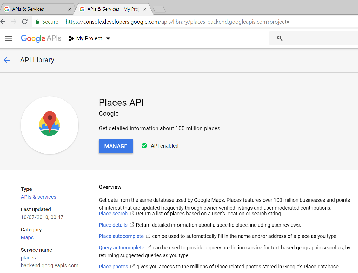Click the date 10/07/2018, 00:47

pyautogui.click(x=42, y=217)
